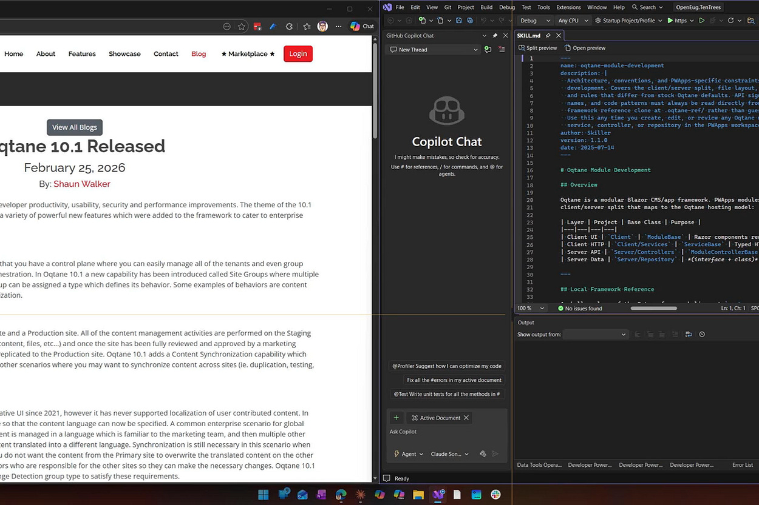Click the red calendar extension icon in Edge
This screenshot has height=505, width=759.
[257, 26]
